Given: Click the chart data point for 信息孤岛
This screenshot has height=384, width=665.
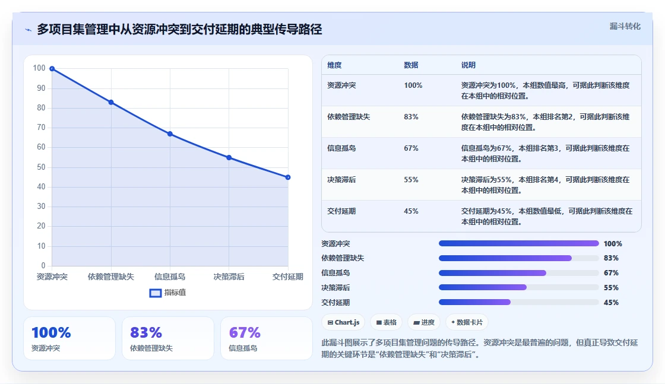Looking at the screenshot, I should click(x=170, y=134).
